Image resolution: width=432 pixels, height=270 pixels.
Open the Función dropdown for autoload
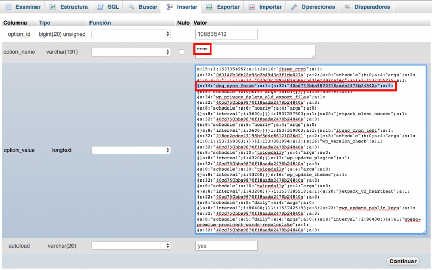coord(131,246)
